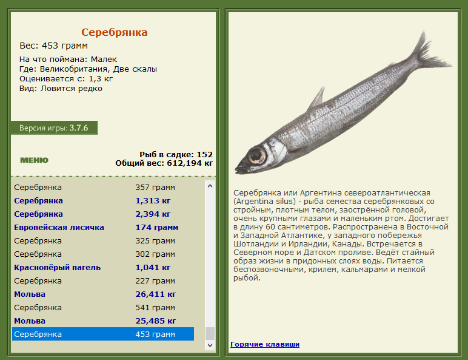The width and height of the screenshot is (468, 360).
Task: Click the Серебрянка fish image
Action: pos(343,103)
